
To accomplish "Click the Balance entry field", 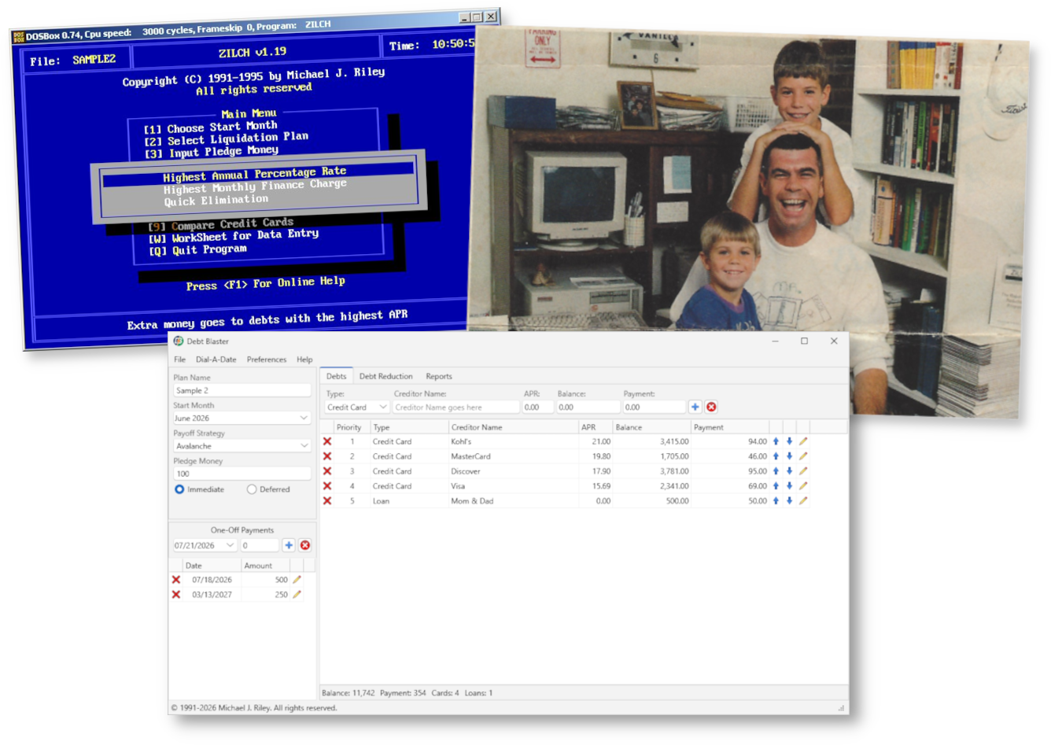I will point(588,408).
